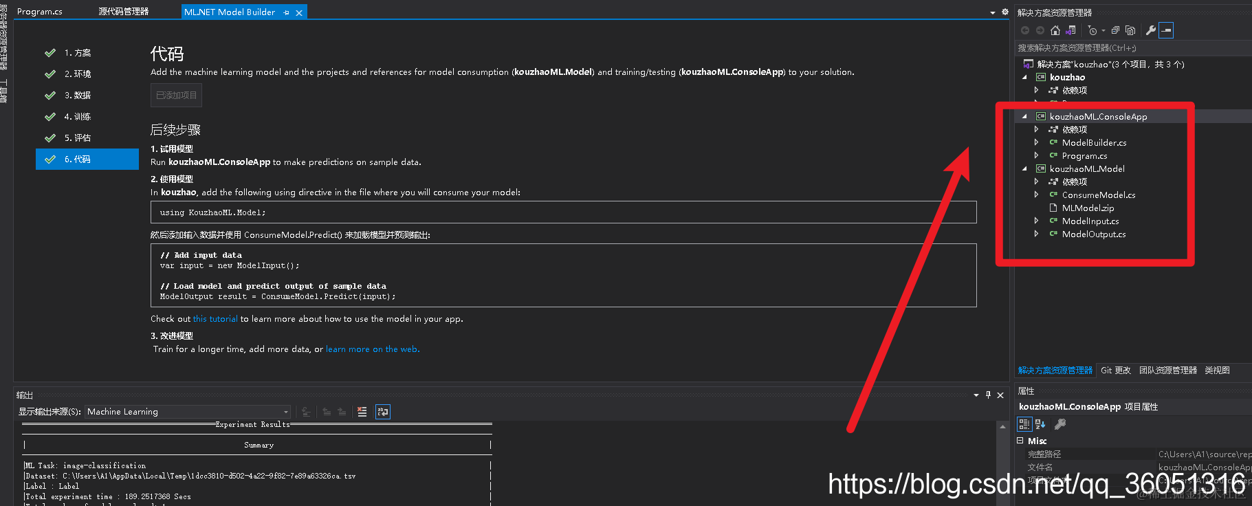Select the 完整路径 property row
This screenshot has width=1252, height=506.
(1134, 454)
